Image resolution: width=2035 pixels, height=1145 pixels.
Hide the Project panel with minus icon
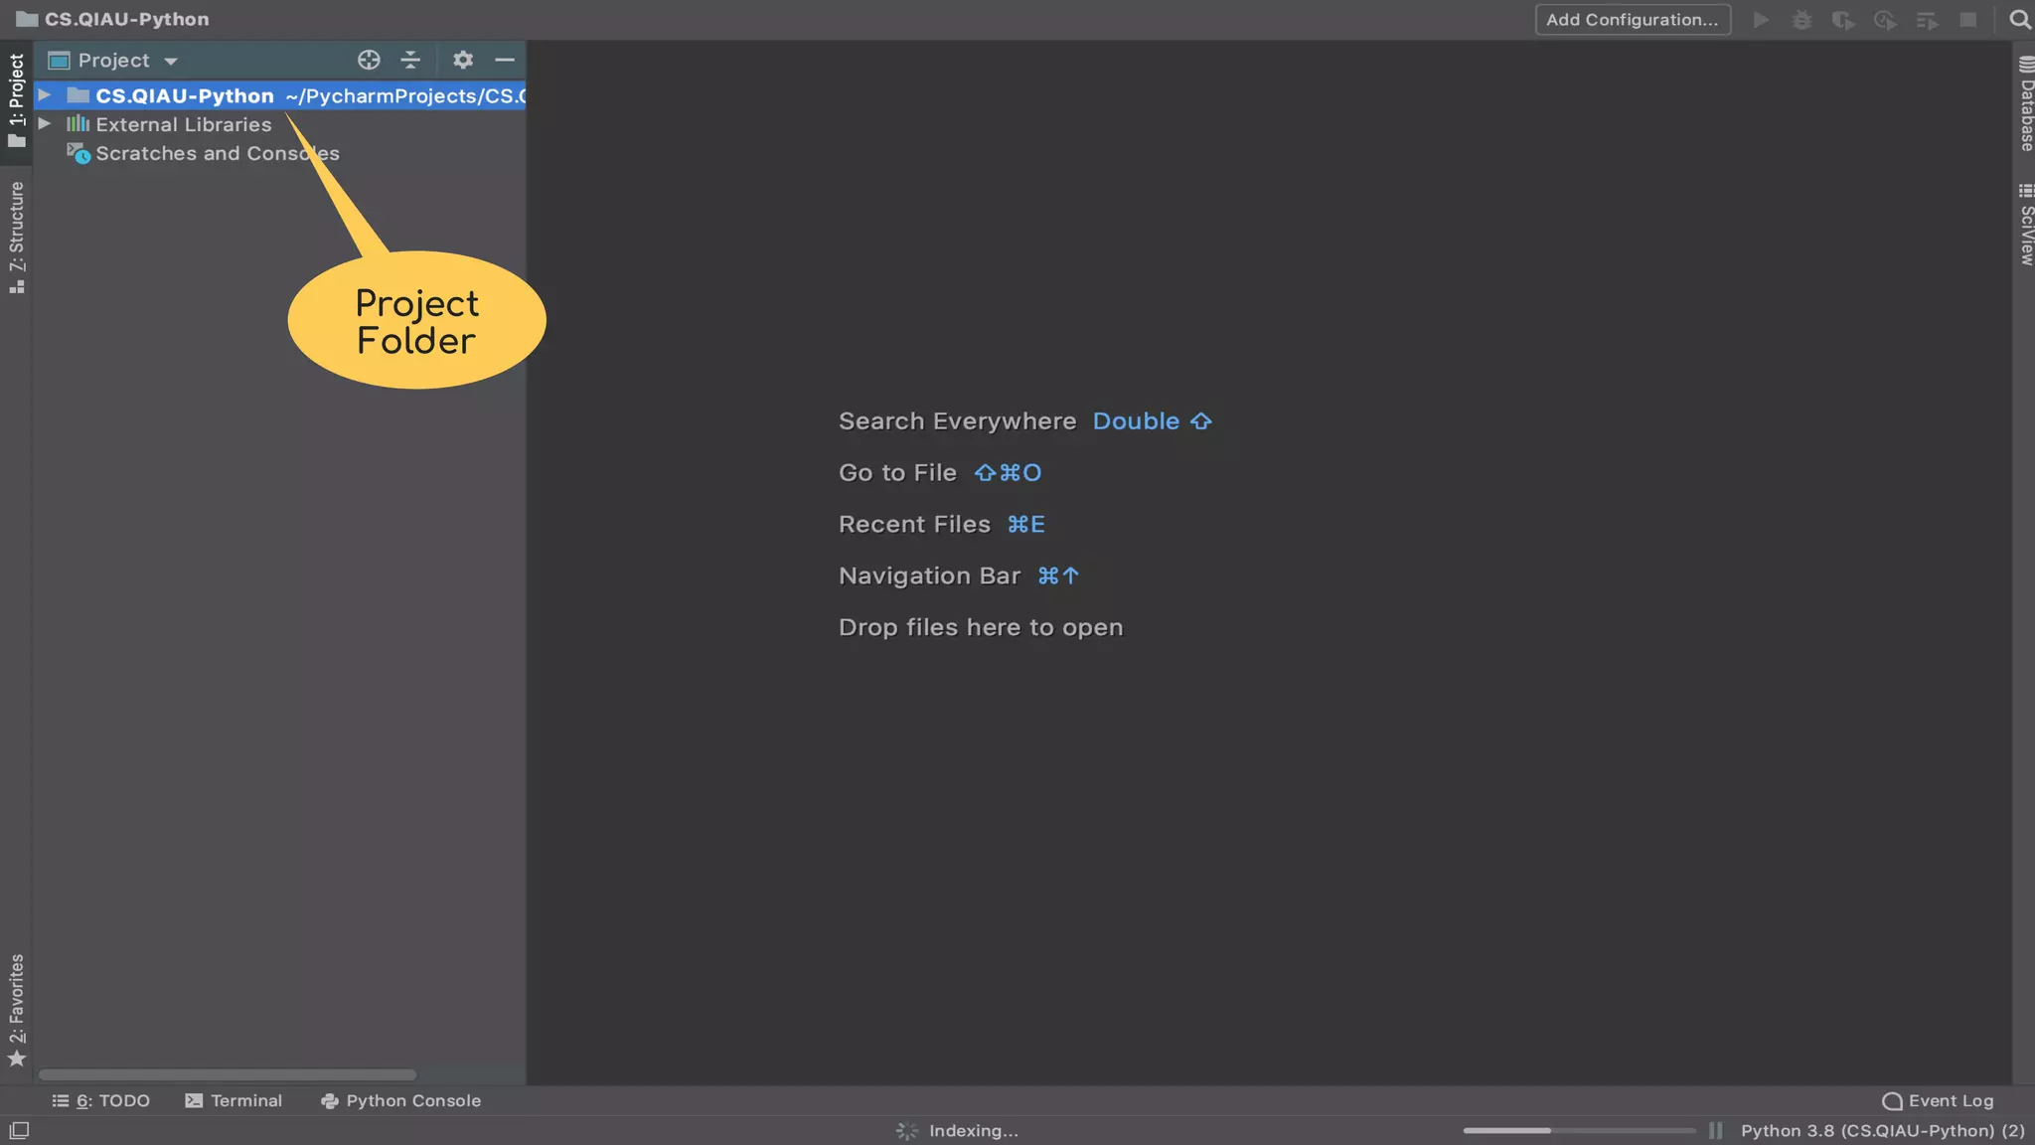(505, 60)
